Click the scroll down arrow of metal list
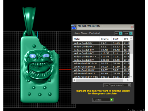The image size is (148, 111). coord(131,77)
